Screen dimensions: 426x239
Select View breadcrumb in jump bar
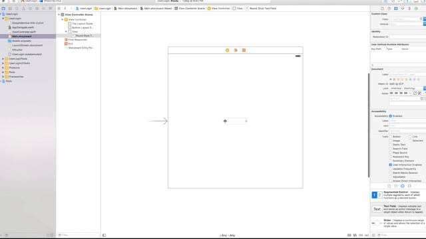coord(238,9)
